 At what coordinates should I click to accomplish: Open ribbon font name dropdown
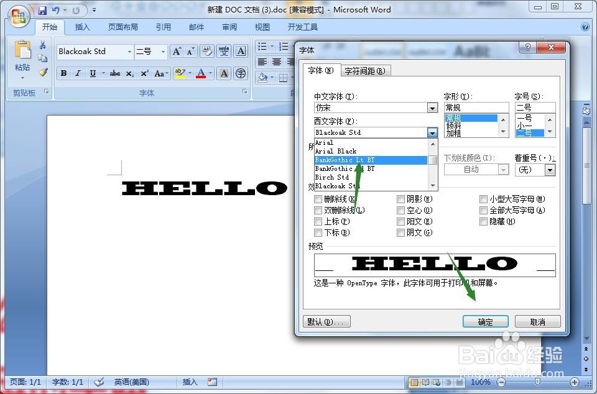tap(129, 52)
